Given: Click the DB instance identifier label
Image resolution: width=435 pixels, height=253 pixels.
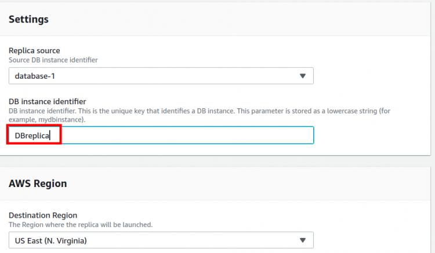Looking at the screenshot, I should pos(47,102).
